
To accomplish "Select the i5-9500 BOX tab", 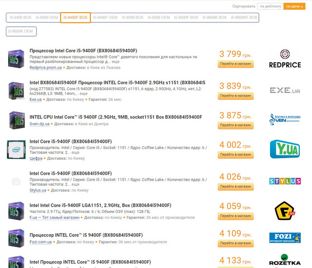I will [133, 18].
